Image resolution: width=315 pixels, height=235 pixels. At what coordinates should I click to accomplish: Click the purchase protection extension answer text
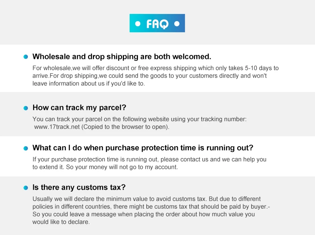149,163
